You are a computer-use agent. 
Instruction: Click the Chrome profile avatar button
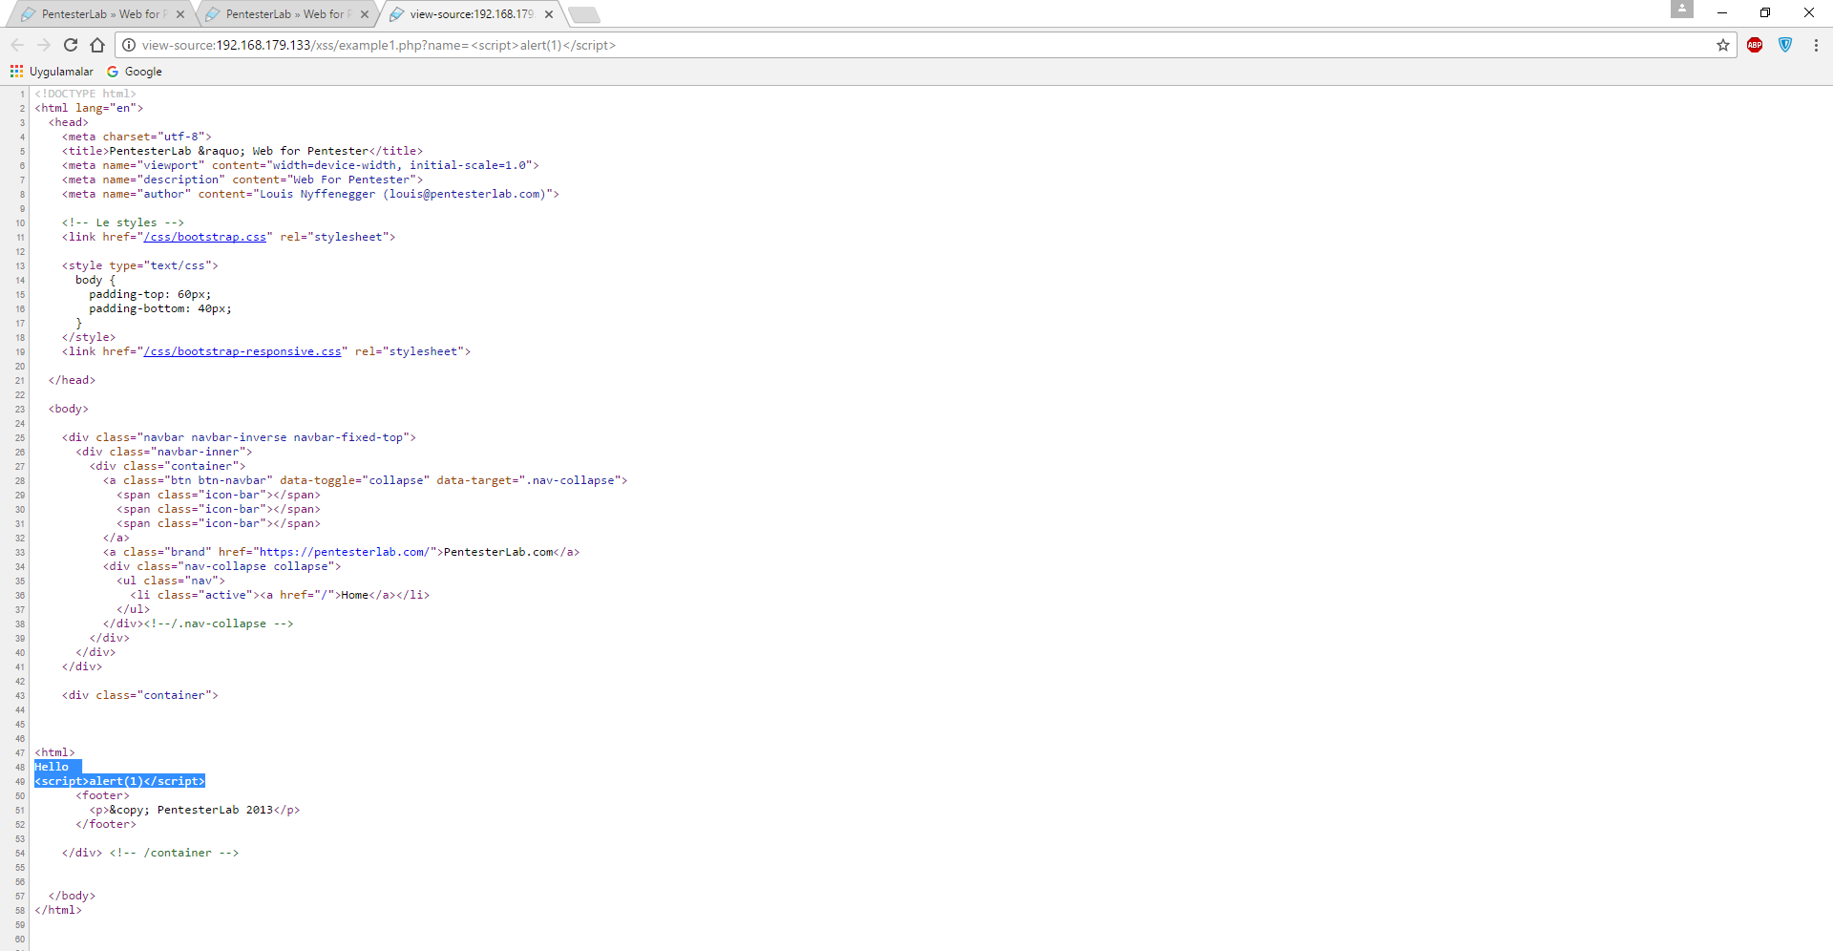coord(1682,10)
